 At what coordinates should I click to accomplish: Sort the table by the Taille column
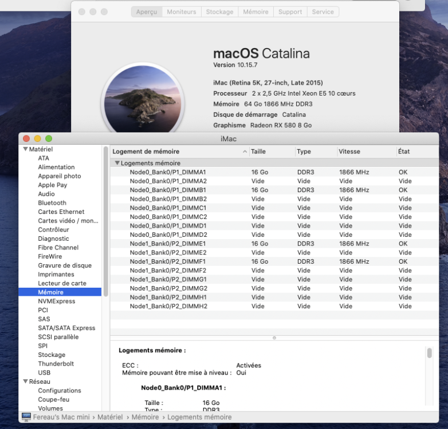tap(272, 152)
